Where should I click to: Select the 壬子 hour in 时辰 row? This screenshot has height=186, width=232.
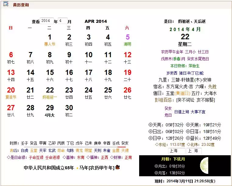point(24,143)
